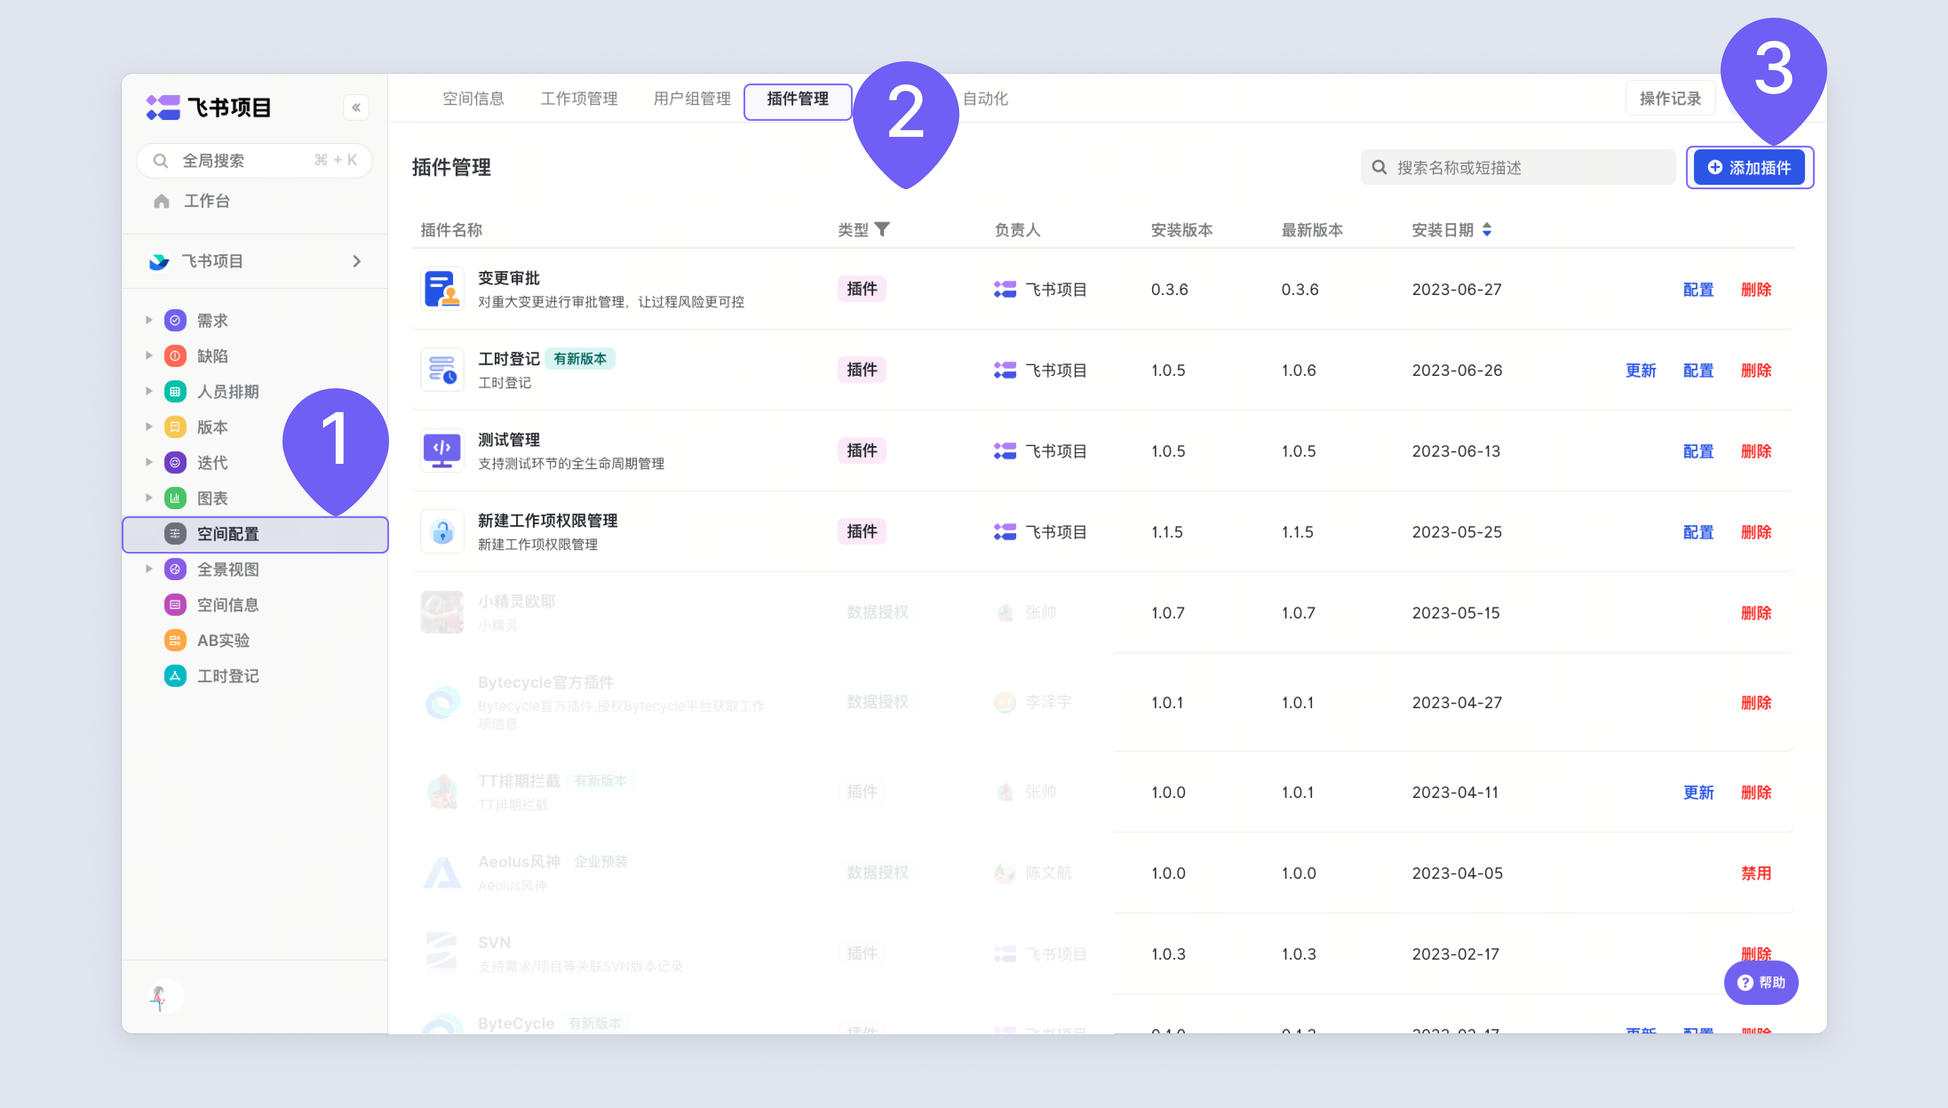Click 禁用 for Aeolus风神 plugin
Image resolution: width=1948 pixels, height=1108 pixels.
(1756, 873)
